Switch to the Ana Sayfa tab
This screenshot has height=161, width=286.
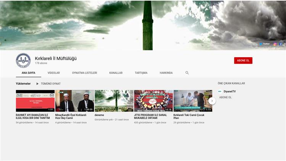pos(29,73)
